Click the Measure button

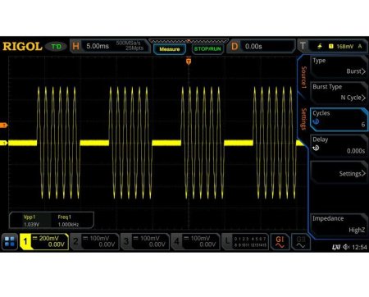pos(170,49)
